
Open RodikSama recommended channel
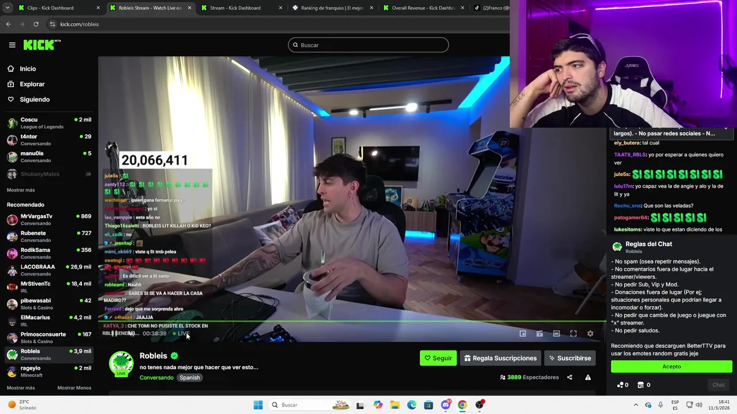click(49, 253)
